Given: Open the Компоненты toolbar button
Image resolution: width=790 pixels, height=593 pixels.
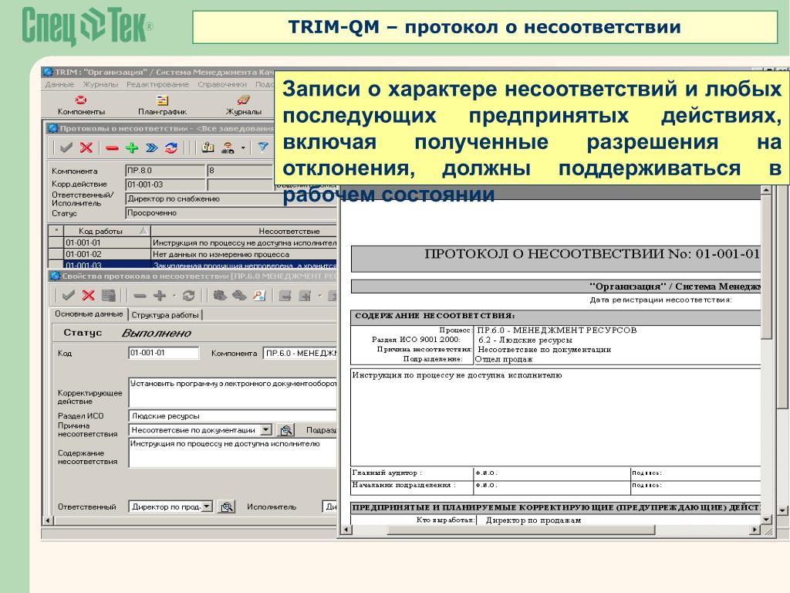Looking at the screenshot, I should (x=81, y=105).
